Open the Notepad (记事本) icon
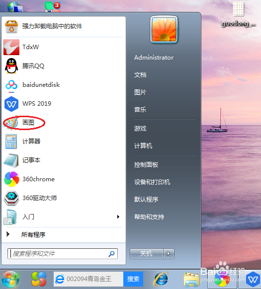 click(x=11, y=160)
